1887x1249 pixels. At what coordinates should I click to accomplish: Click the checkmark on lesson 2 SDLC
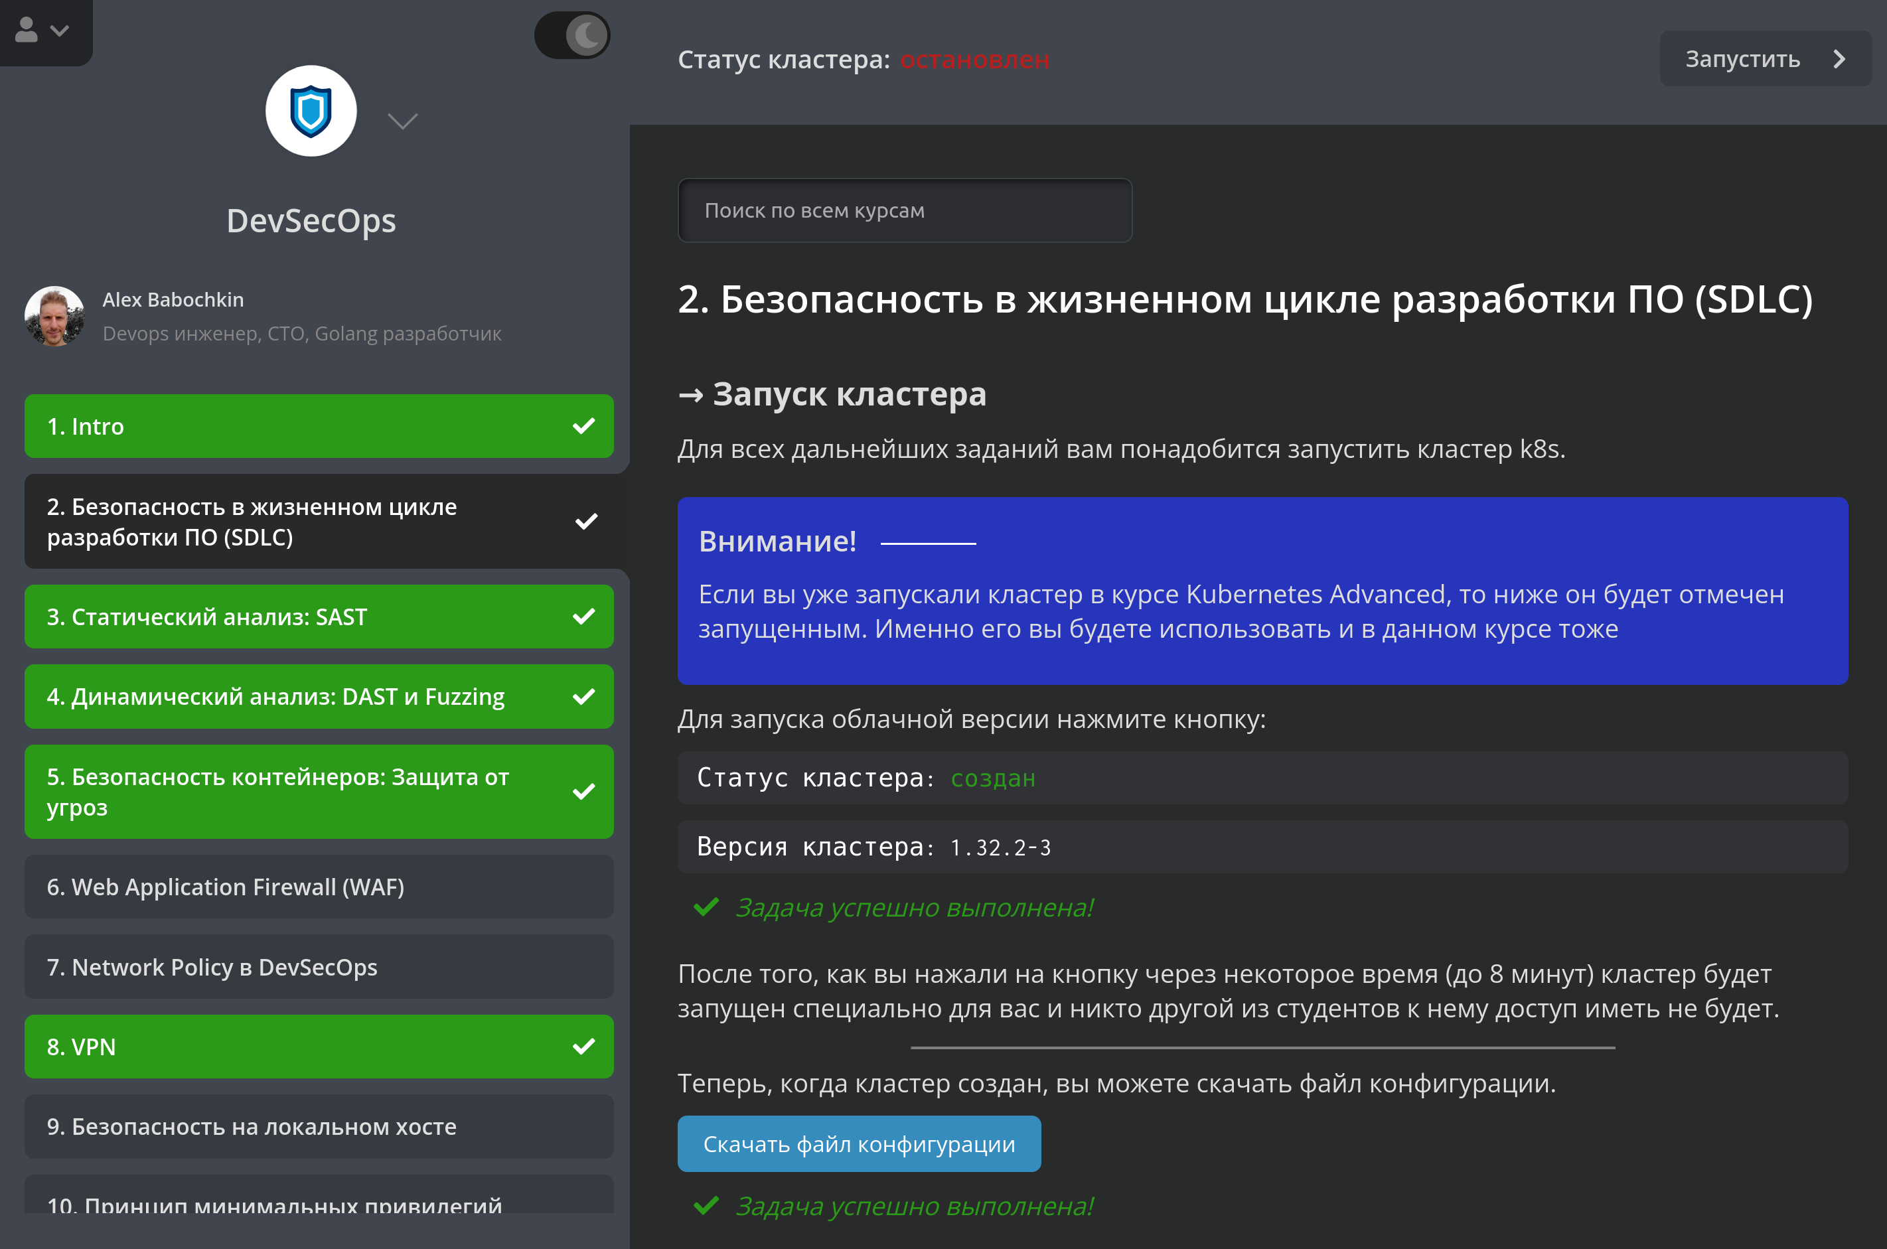tap(586, 522)
